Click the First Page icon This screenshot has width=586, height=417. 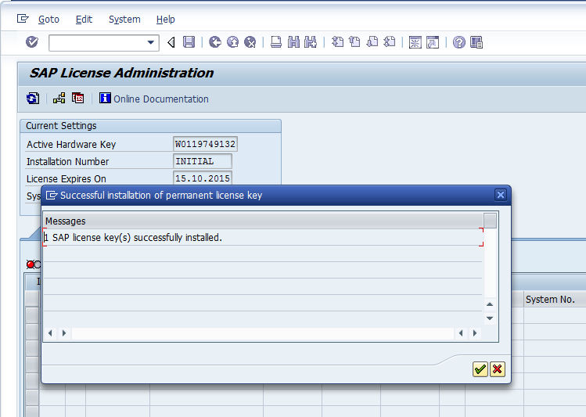coord(337,42)
